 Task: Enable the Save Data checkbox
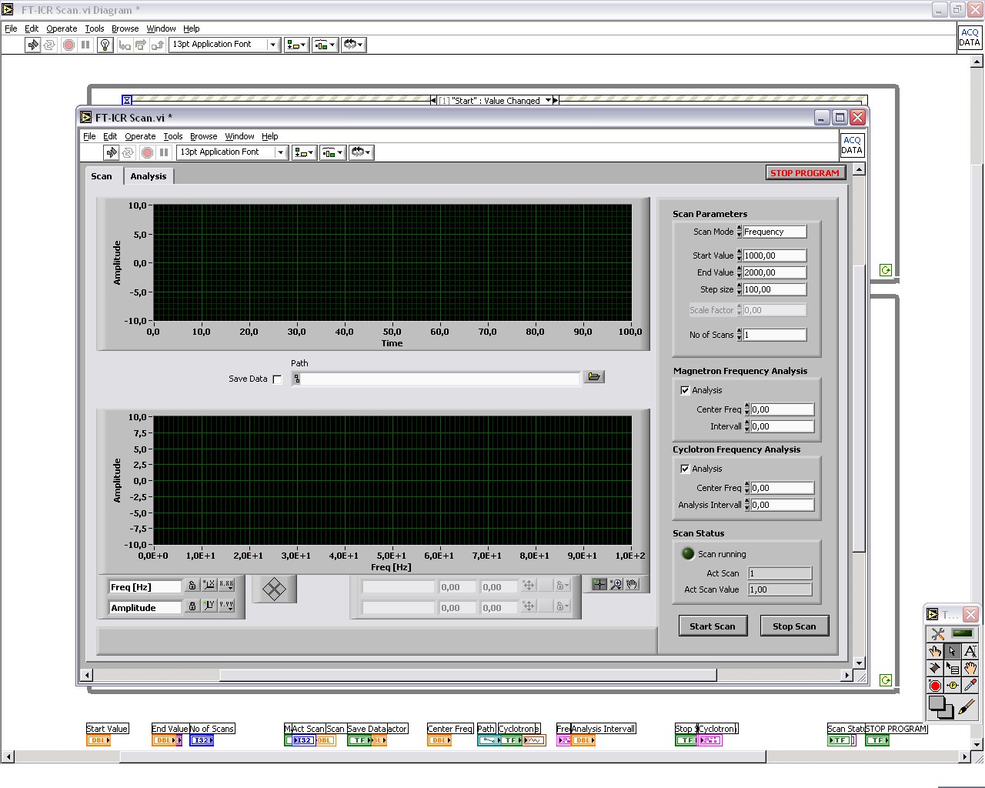(x=277, y=379)
